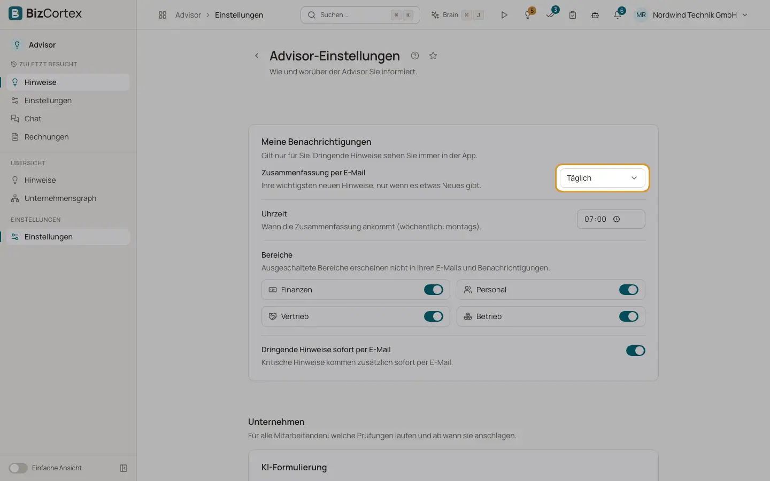770x481 pixels.
Task: Toggle the Betrieb area switch
Action: [629, 316]
